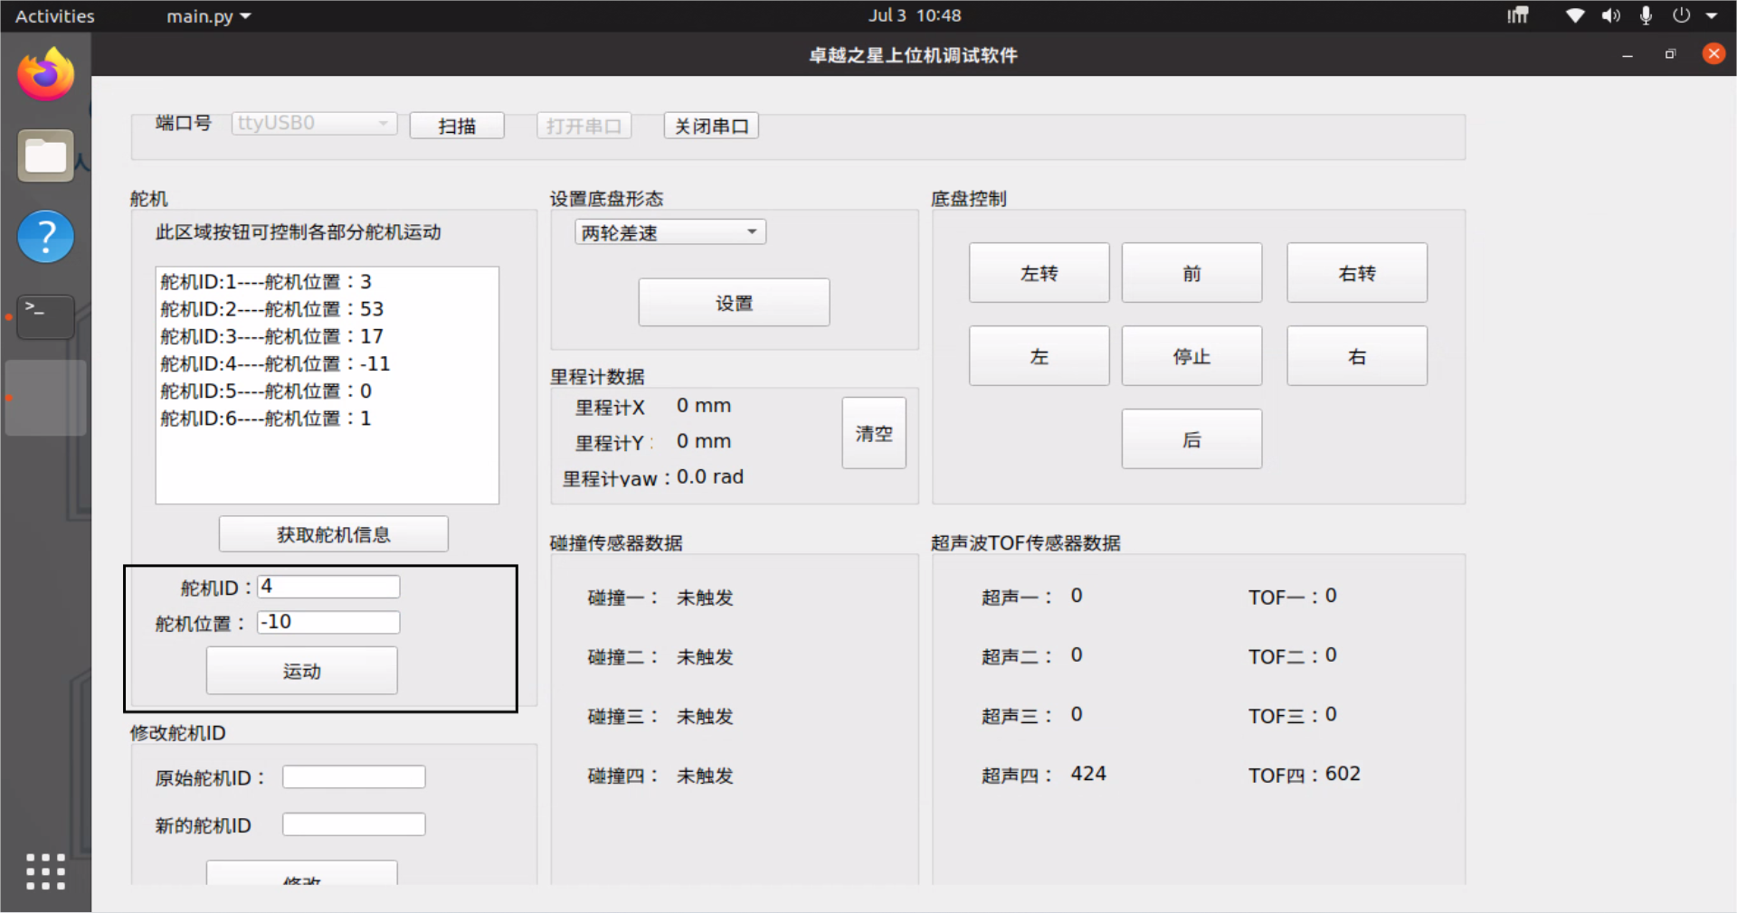Image resolution: width=1737 pixels, height=913 pixels.
Task: Click the 舵机位置 input field
Action: (328, 622)
